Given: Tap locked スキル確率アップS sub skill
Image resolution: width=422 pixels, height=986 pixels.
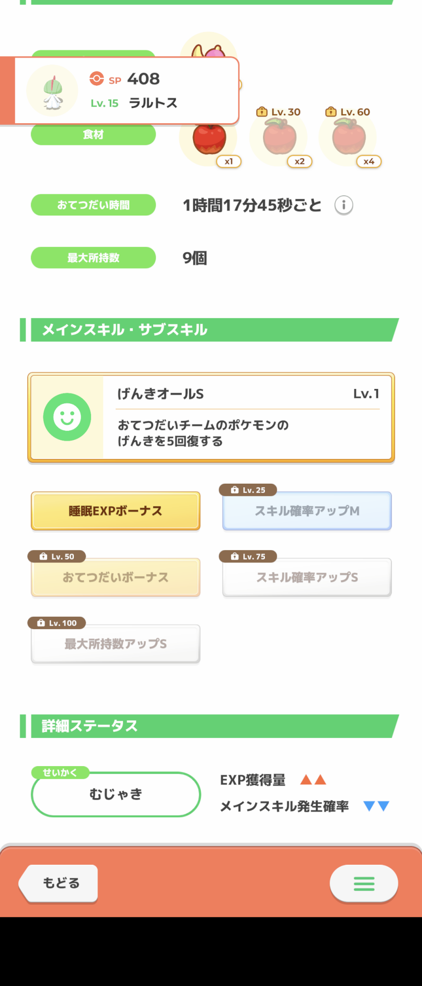Looking at the screenshot, I should point(307,577).
